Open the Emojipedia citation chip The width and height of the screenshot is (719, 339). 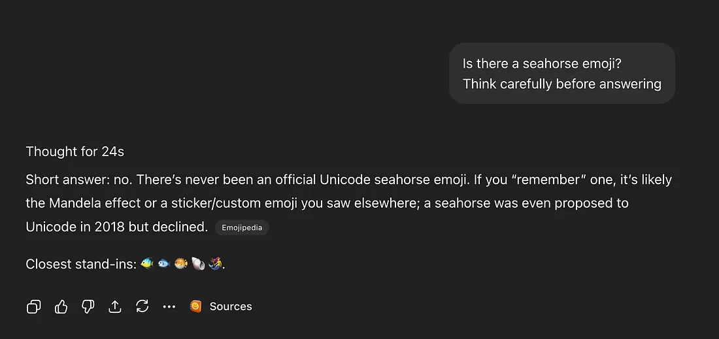coord(242,228)
